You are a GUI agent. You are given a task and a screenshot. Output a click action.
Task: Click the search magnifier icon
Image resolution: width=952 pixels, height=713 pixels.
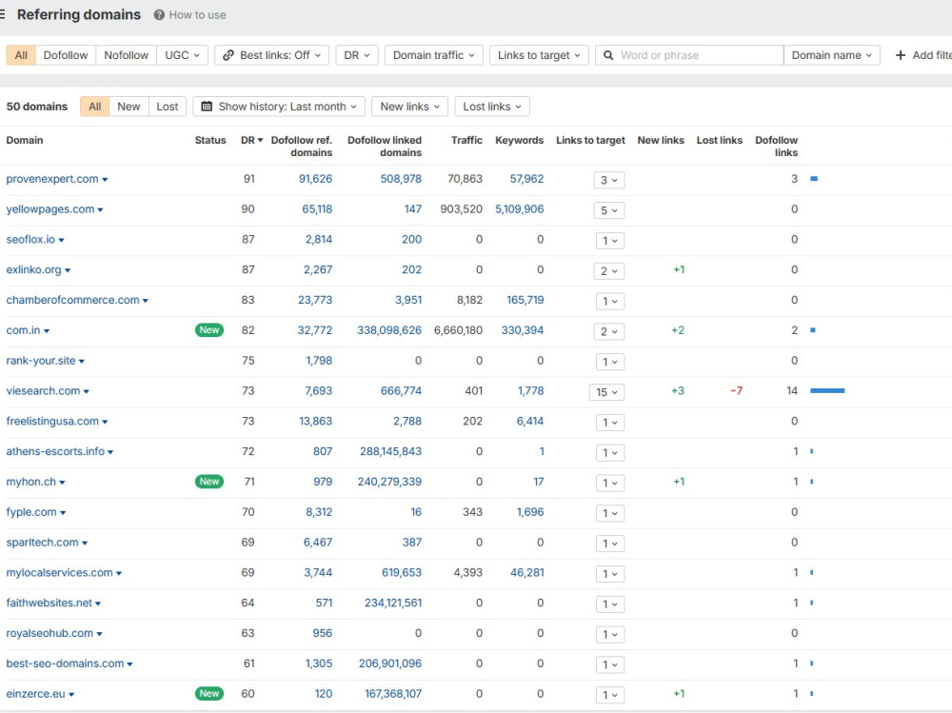point(608,55)
